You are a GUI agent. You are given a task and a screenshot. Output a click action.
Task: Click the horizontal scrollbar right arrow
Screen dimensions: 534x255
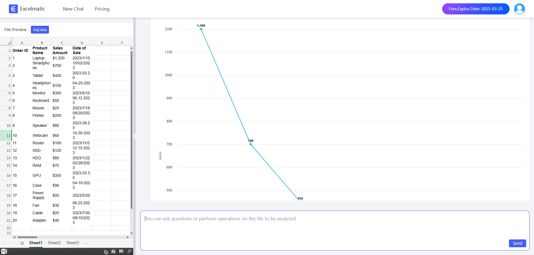point(128,237)
